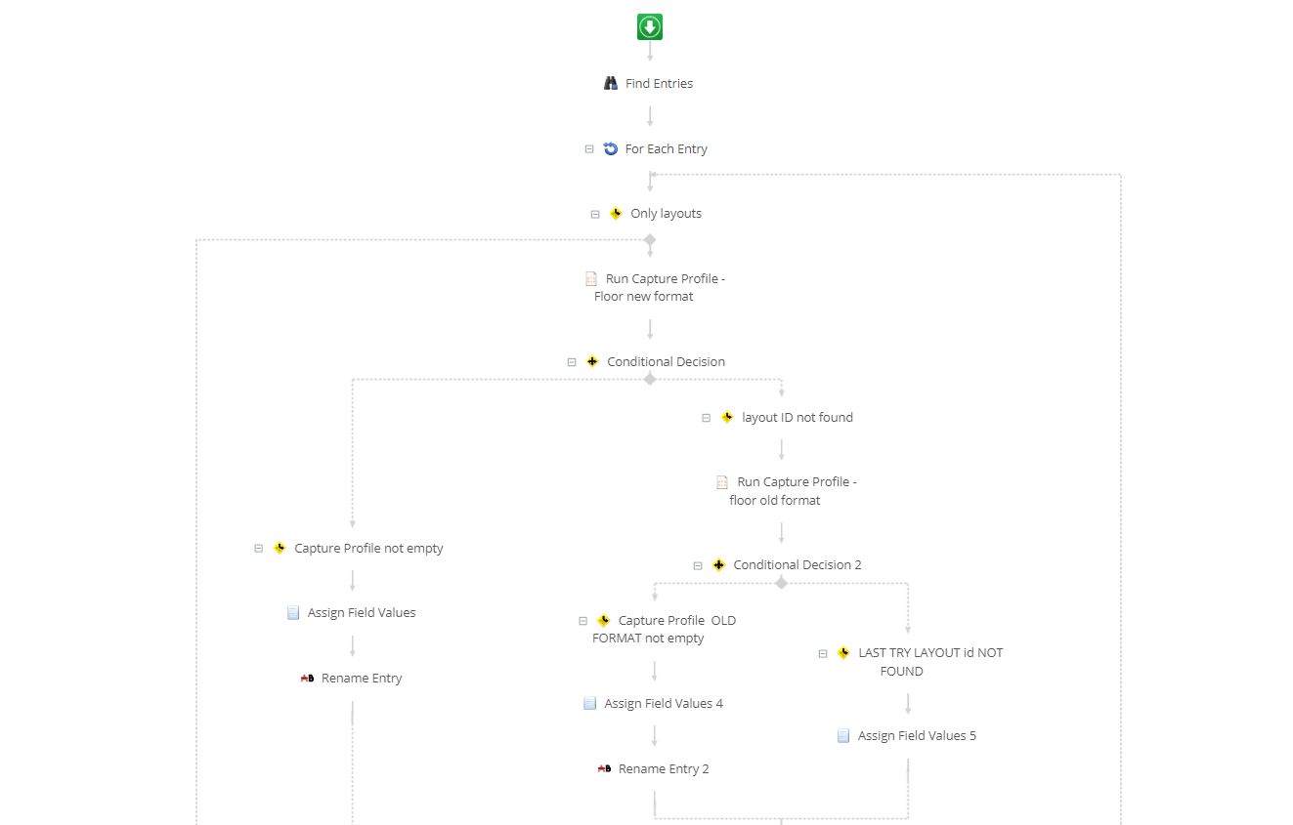Collapse the Only layouts branch
Viewport: 1293px width, 825px height.
[595, 214]
